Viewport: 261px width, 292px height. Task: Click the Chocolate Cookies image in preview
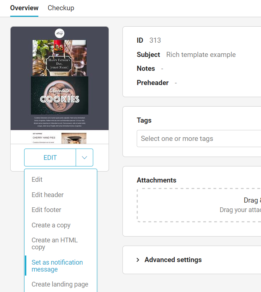point(60,95)
